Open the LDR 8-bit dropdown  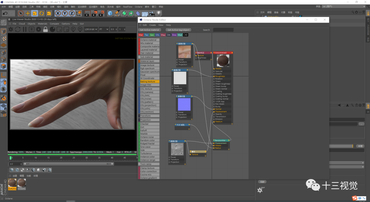(91, 29)
